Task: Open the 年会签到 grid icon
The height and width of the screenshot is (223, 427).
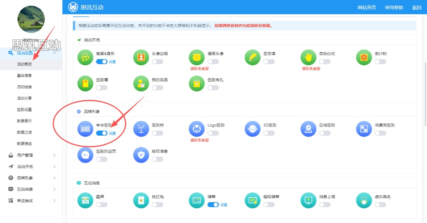Action: (85, 129)
